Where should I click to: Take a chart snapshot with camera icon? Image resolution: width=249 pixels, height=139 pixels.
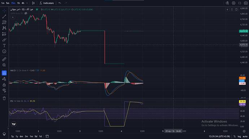pyautogui.click(x=246, y=3)
